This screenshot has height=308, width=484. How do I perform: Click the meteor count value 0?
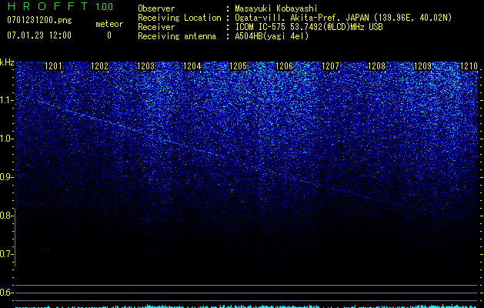[x=109, y=35]
